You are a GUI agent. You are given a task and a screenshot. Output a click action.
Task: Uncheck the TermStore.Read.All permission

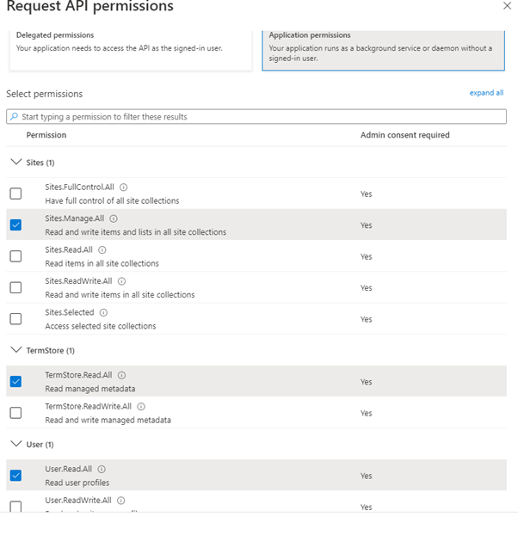[x=15, y=382]
